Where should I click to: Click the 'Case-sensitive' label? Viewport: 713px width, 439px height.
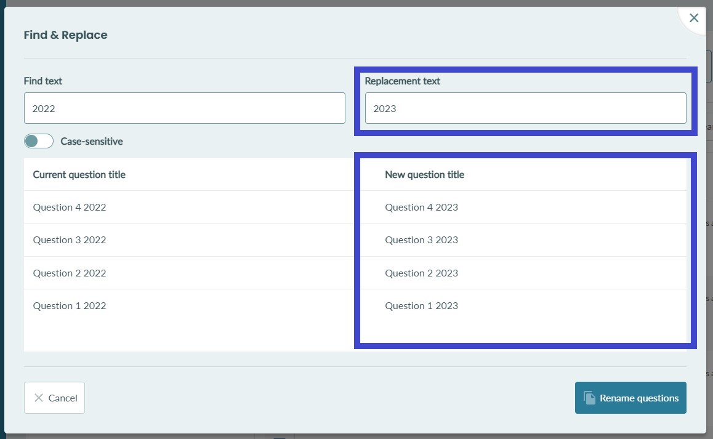[92, 142]
